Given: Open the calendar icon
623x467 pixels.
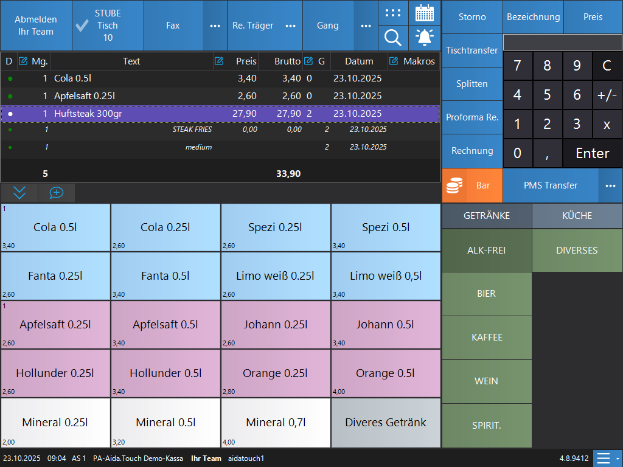Looking at the screenshot, I should click(425, 13).
